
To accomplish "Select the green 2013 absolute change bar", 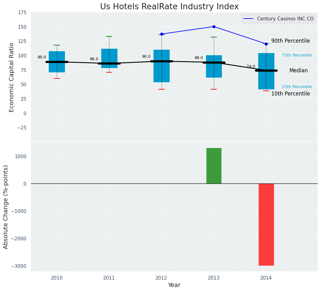I will tap(214, 166).
